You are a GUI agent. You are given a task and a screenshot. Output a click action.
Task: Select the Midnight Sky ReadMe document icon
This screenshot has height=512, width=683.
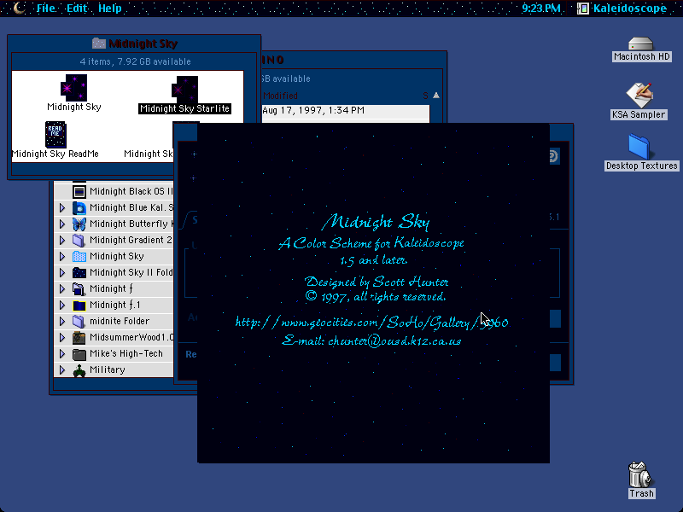coord(55,135)
